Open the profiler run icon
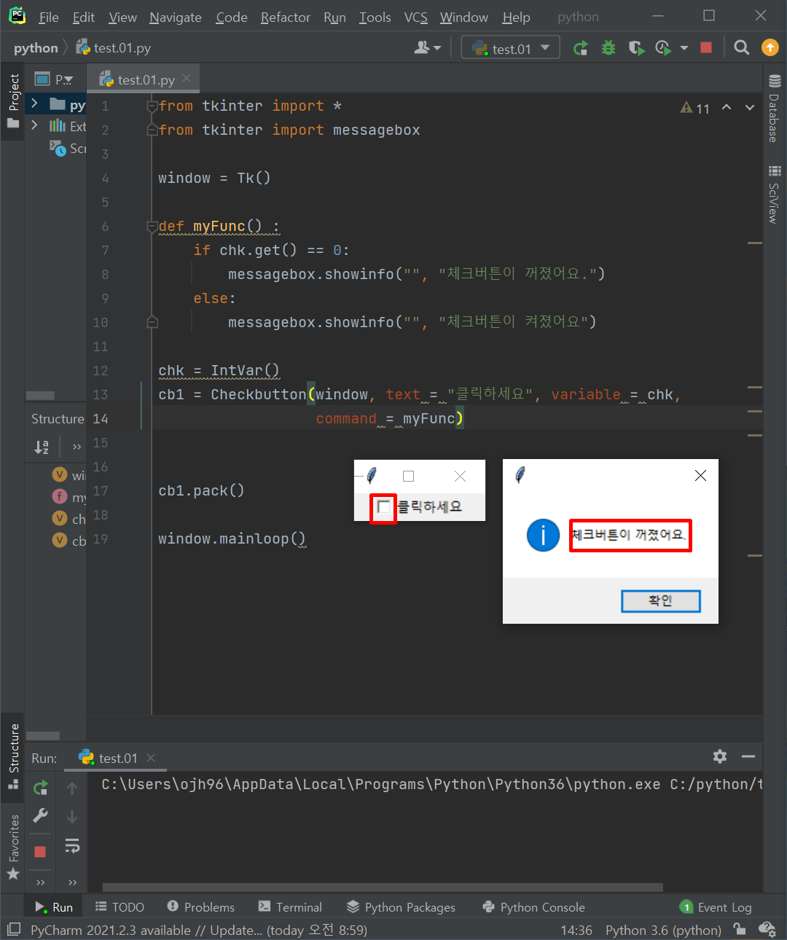The image size is (787, 940). coord(662,48)
